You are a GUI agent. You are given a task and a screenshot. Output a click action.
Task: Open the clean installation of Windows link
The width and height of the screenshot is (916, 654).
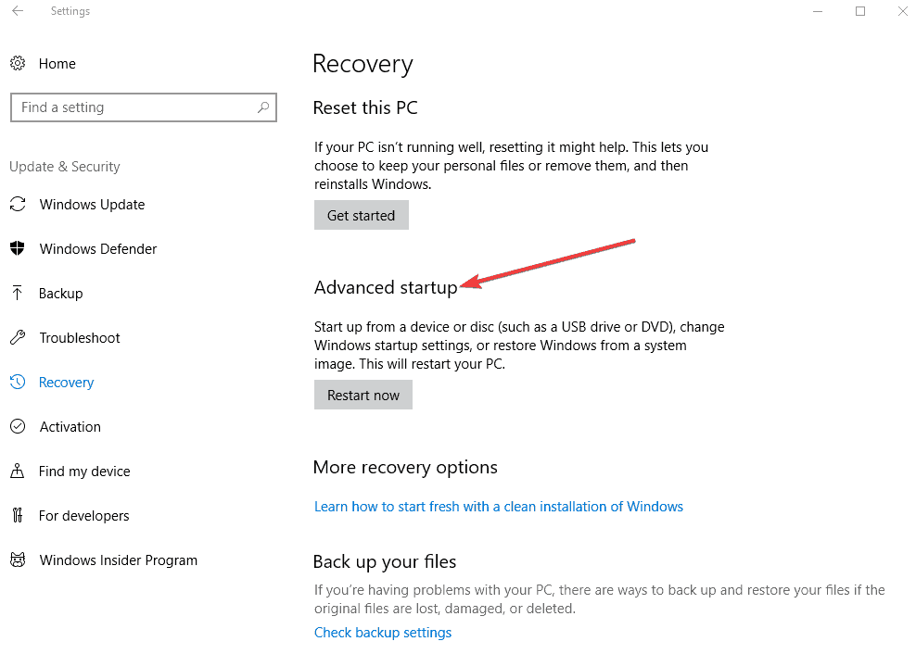click(498, 507)
